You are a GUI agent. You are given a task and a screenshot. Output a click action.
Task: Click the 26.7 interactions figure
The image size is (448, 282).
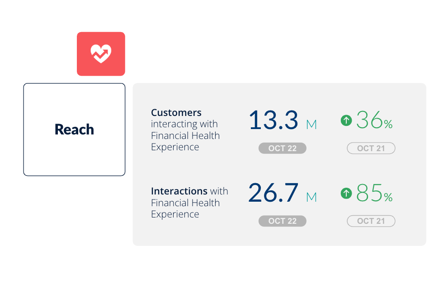[273, 193]
